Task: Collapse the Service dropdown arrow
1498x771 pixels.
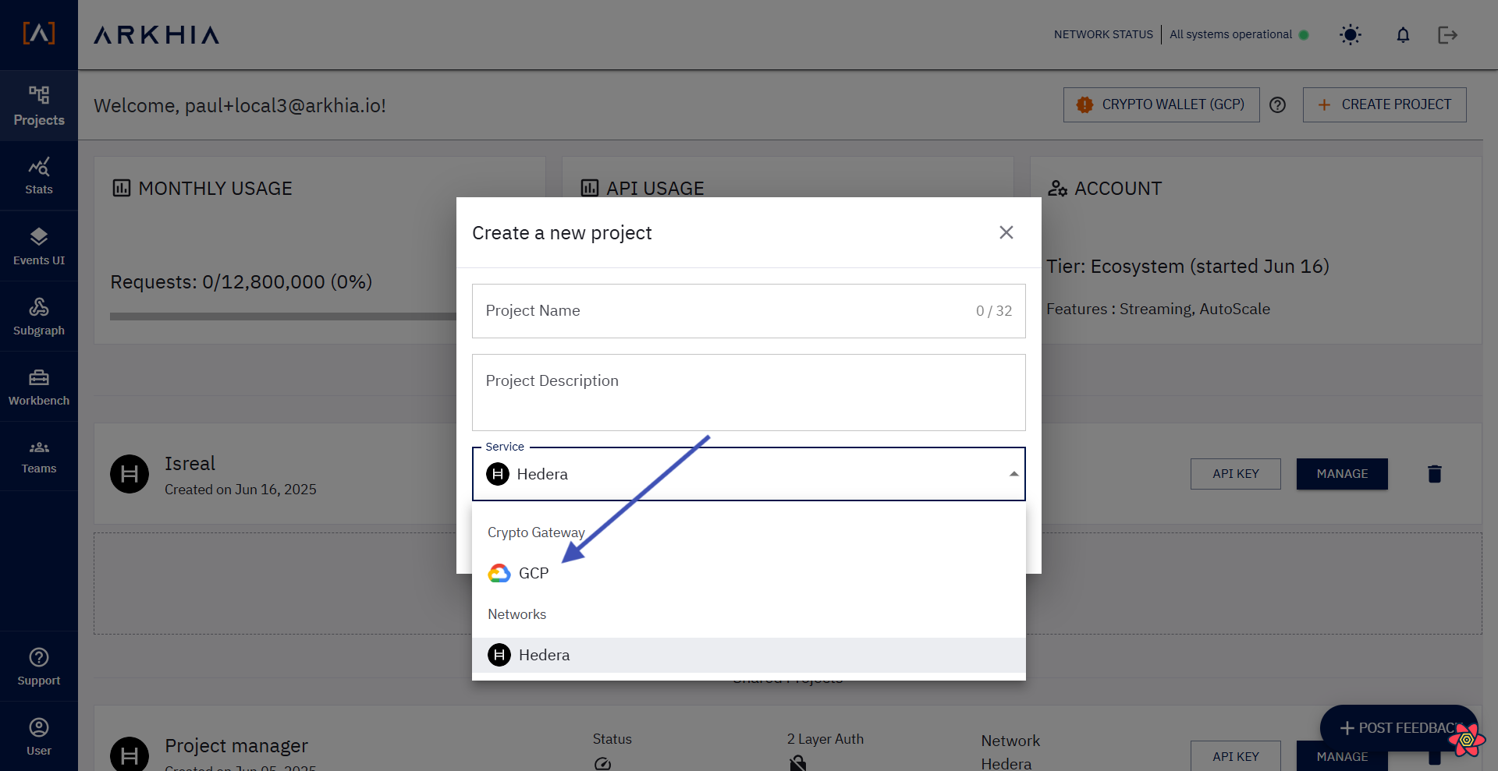Action: point(1013,474)
